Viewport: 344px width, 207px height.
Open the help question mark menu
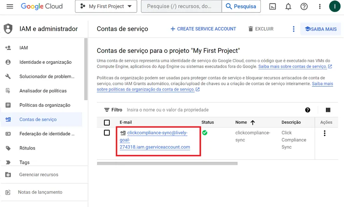click(x=304, y=7)
